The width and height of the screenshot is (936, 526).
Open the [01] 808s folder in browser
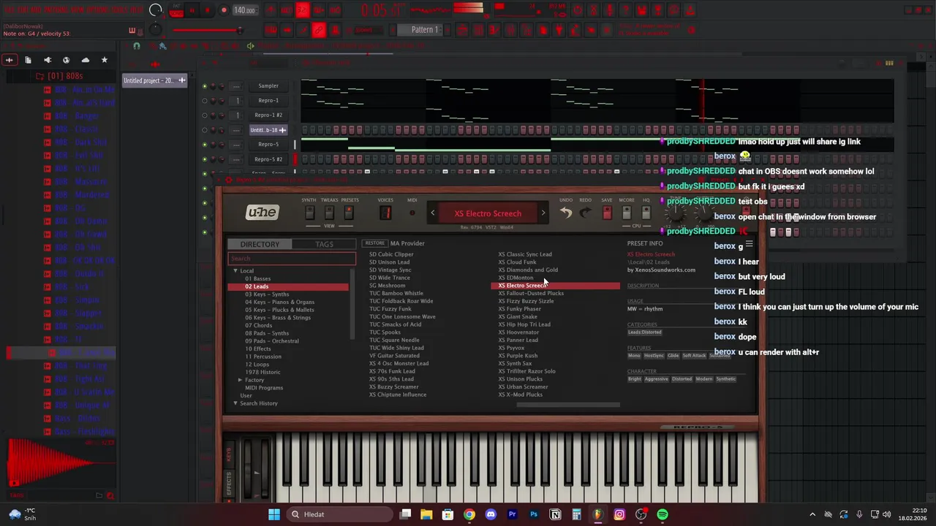click(x=64, y=76)
